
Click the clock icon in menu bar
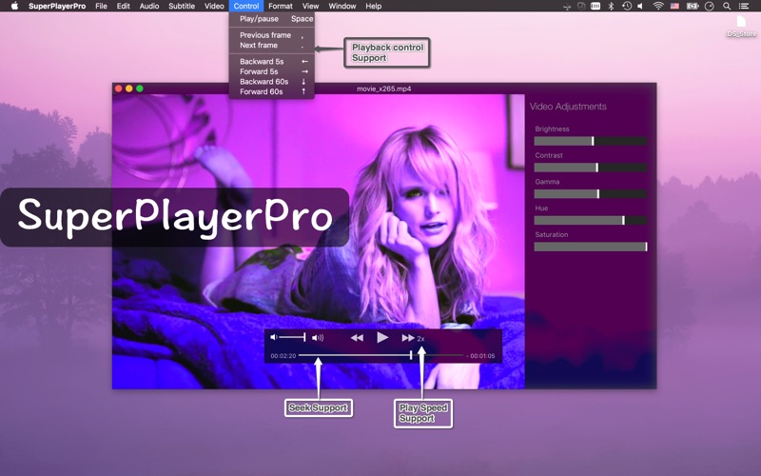click(x=710, y=6)
